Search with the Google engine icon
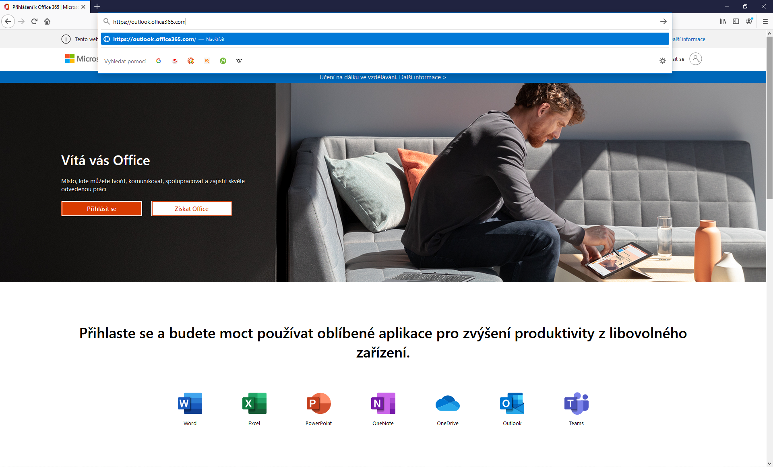This screenshot has width=773, height=467. click(x=159, y=61)
